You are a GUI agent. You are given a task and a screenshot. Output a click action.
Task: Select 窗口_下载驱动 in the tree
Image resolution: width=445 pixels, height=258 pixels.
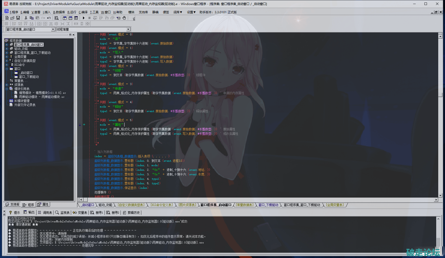29,77
